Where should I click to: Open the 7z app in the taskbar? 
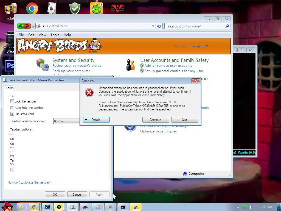coord(47,207)
